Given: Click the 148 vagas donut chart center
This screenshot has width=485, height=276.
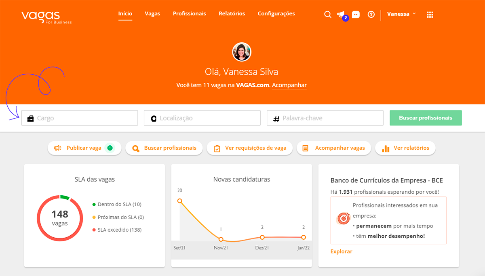Looking at the screenshot, I should (60, 218).
